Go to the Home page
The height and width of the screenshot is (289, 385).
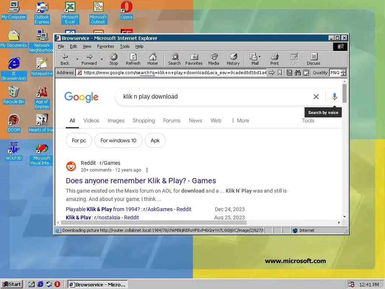153,59
